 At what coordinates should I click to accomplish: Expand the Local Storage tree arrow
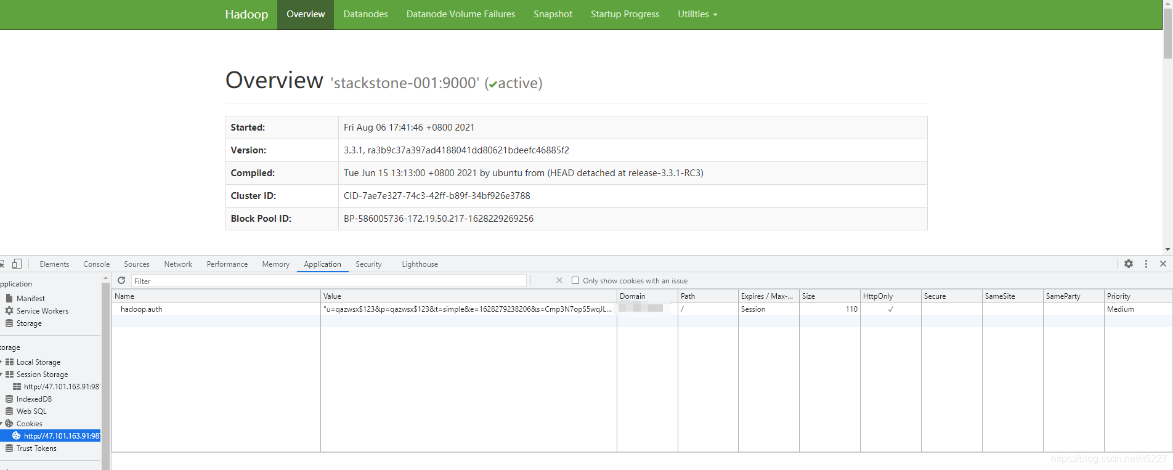(1, 362)
